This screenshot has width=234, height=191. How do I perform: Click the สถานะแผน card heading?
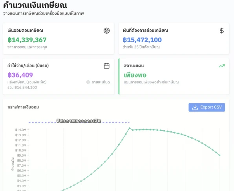point(134,65)
